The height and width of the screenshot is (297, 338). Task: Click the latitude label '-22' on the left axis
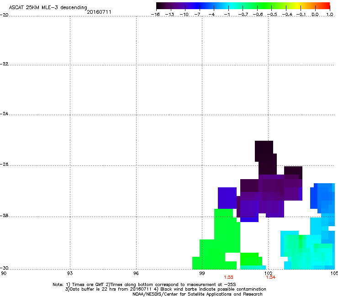(4, 64)
